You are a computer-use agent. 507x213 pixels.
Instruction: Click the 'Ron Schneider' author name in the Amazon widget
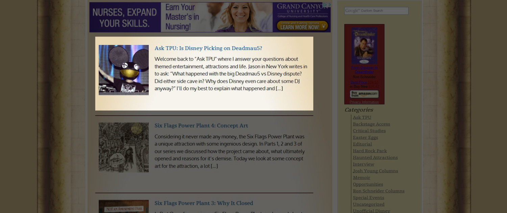pyautogui.click(x=364, y=77)
